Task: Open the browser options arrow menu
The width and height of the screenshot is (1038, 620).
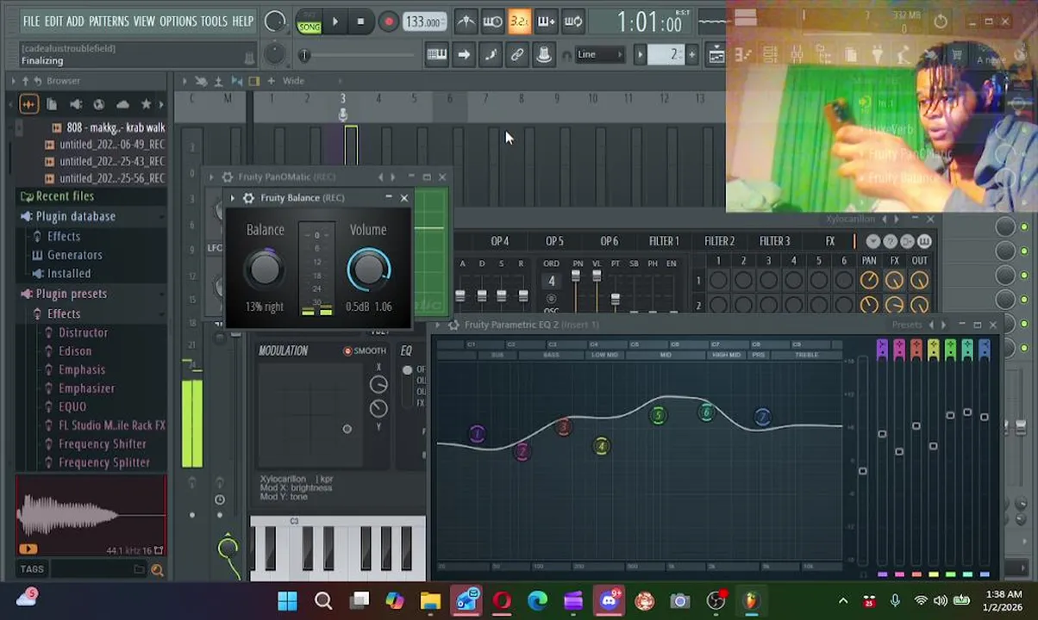Action: 14,81
